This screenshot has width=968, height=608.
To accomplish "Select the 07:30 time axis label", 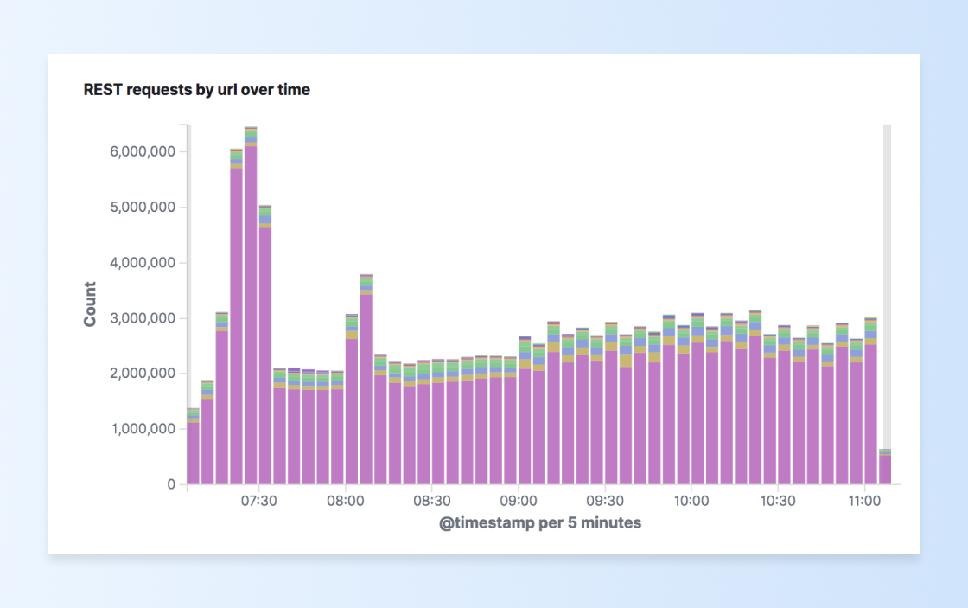I will coord(258,501).
